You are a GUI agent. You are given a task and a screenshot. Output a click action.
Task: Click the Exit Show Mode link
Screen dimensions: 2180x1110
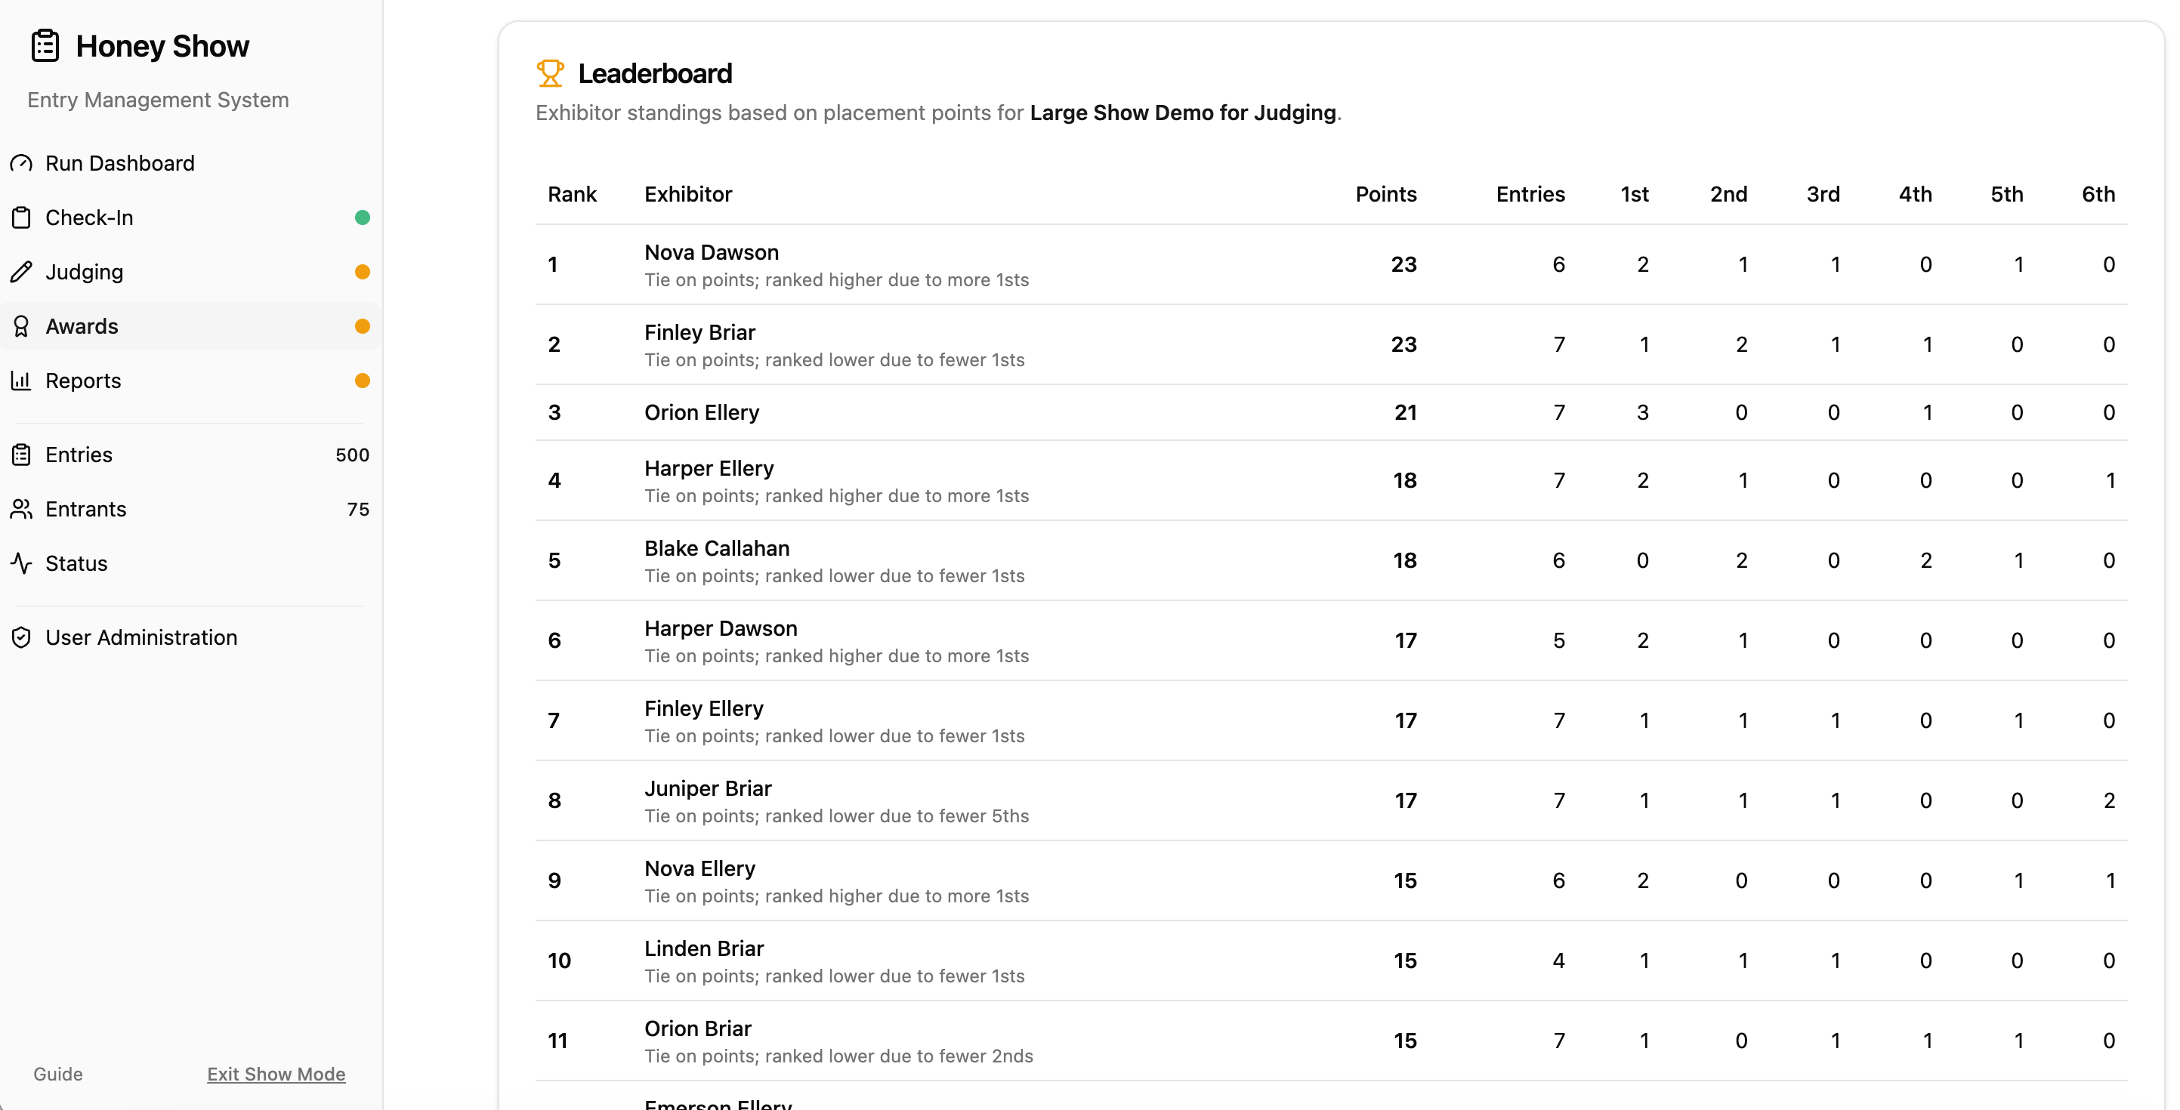(x=276, y=1074)
